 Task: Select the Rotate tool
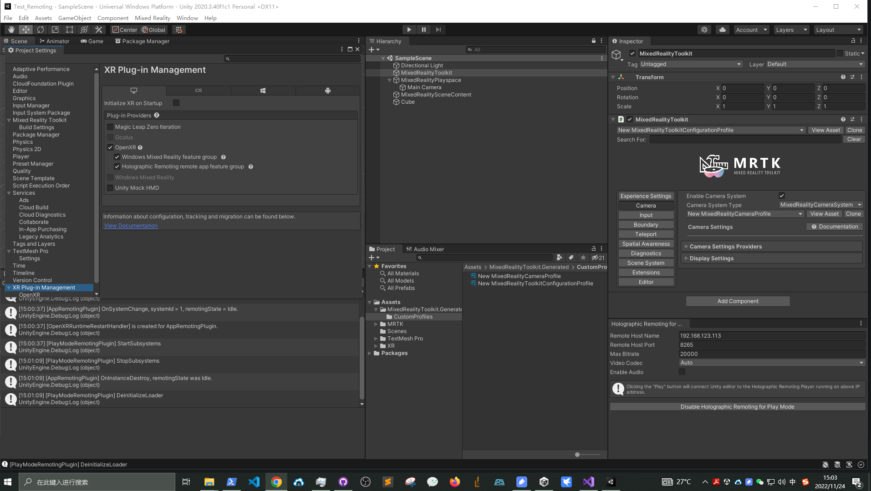[x=41, y=29]
